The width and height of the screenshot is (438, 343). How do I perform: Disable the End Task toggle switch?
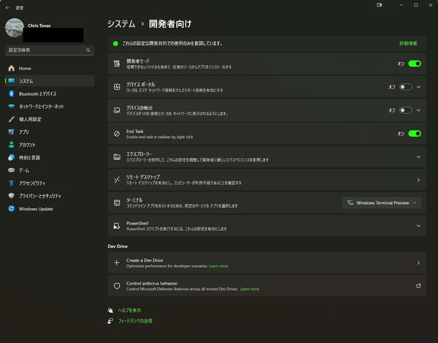tap(414, 134)
